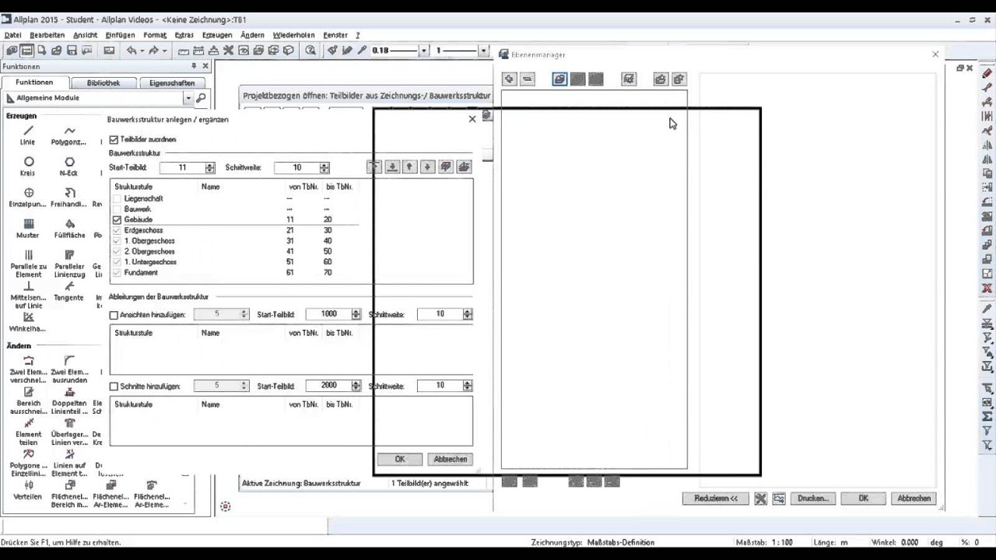The height and width of the screenshot is (560, 996).
Task: Open the Redo history dropdown arrow
Action: click(x=164, y=51)
